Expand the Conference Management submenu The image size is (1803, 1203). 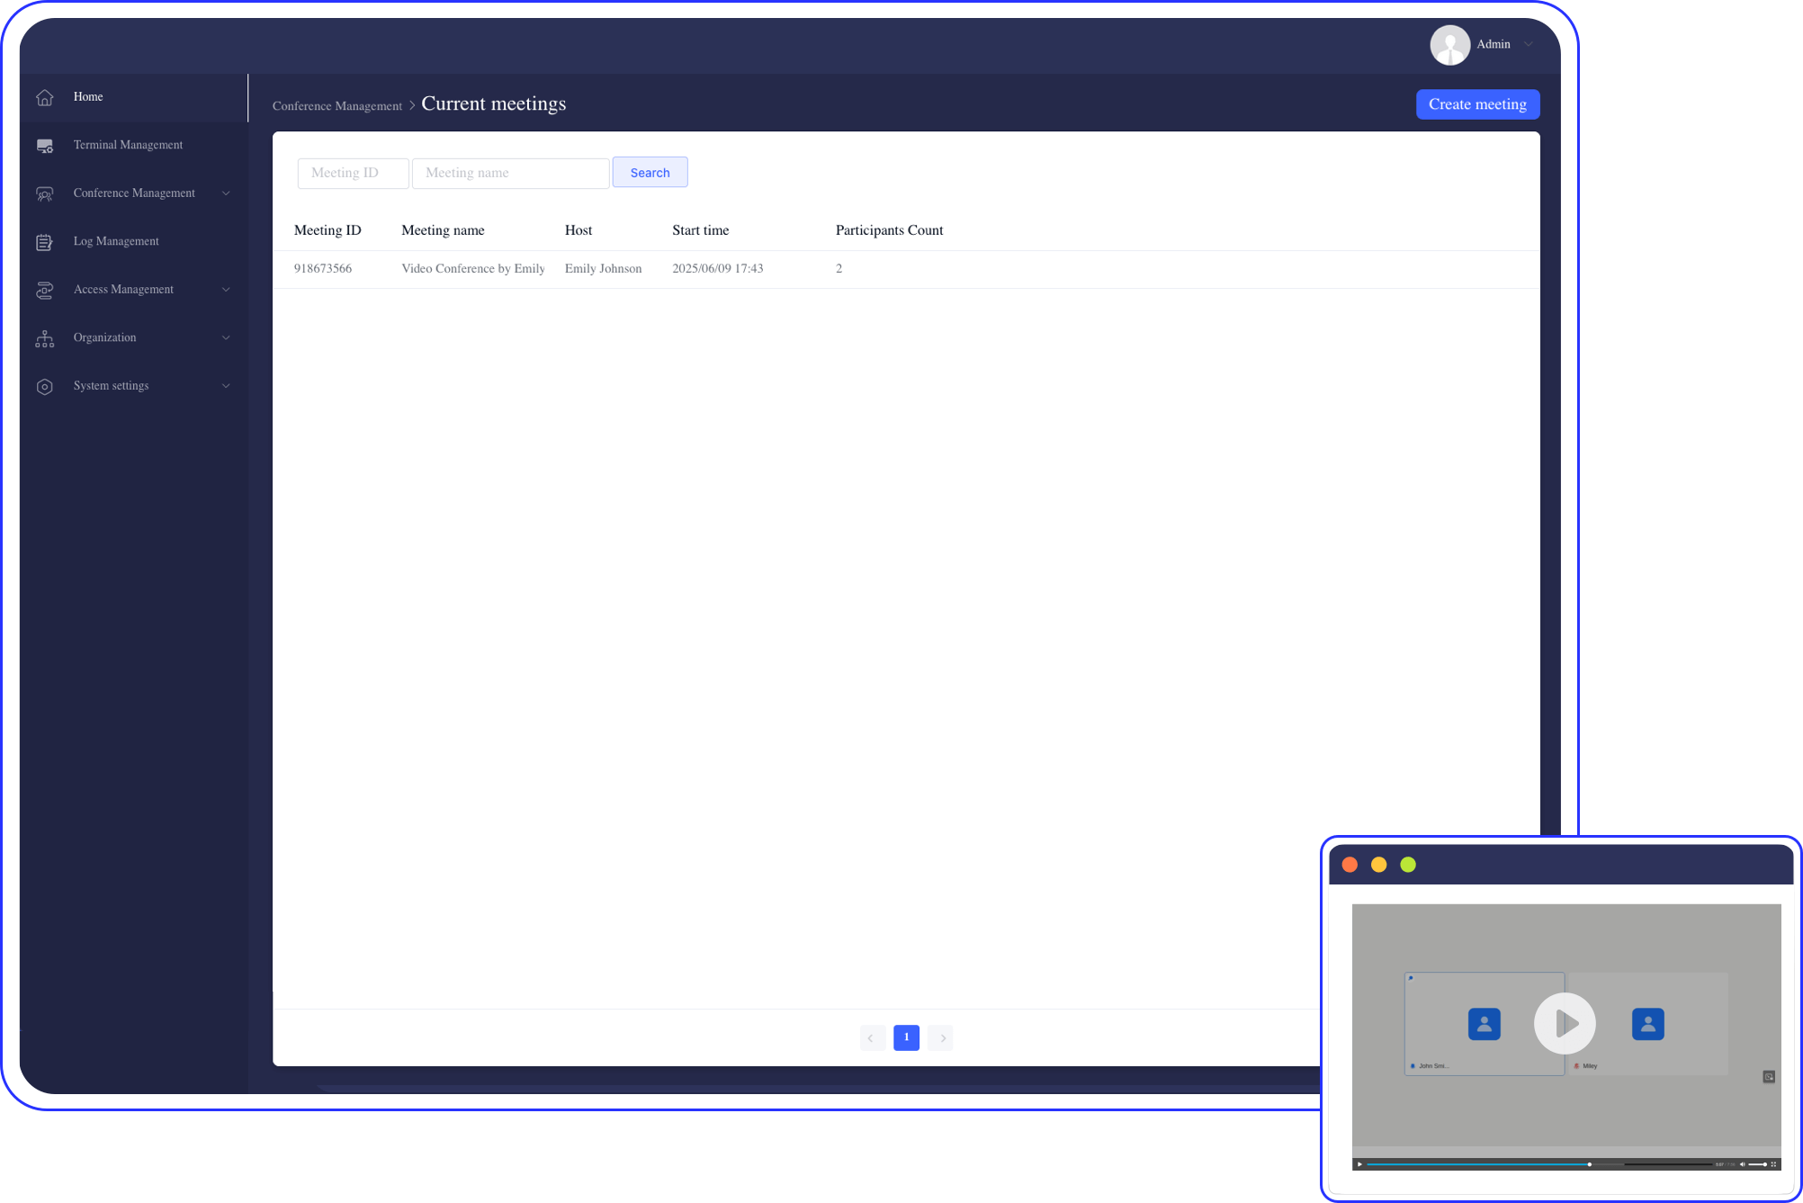226,193
